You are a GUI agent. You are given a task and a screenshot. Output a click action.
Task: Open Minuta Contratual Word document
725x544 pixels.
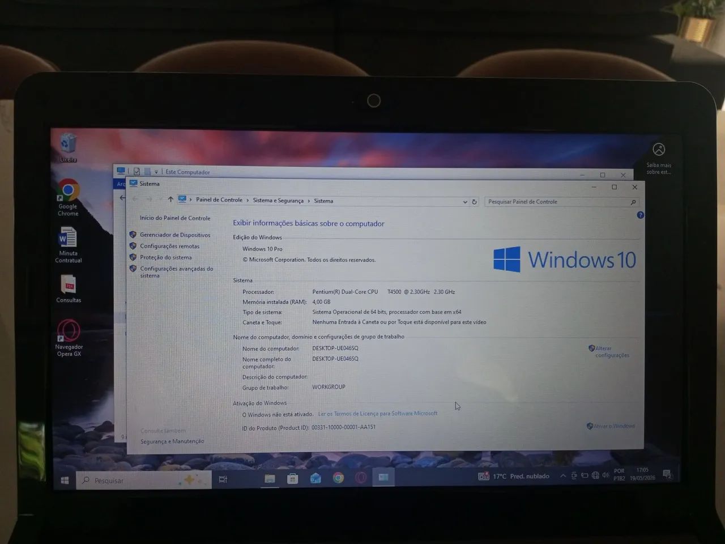[68, 245]
